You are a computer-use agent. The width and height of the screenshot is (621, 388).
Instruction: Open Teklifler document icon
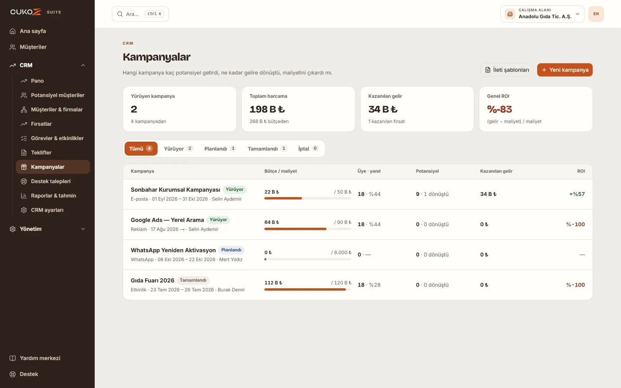click(x=24, y=152)
